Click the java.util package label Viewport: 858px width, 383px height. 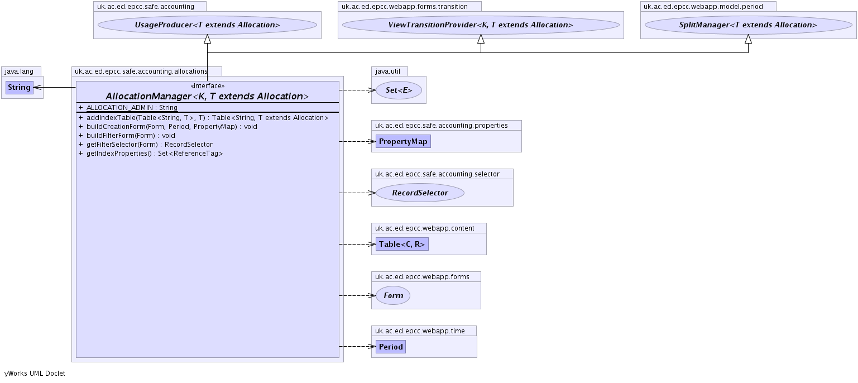click(389, 71)
